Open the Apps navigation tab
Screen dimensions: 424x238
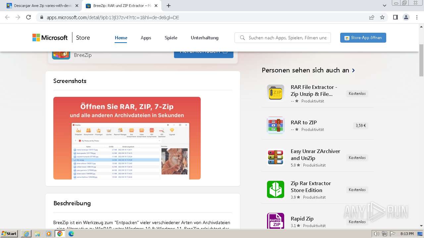click(x=146, y=38)
